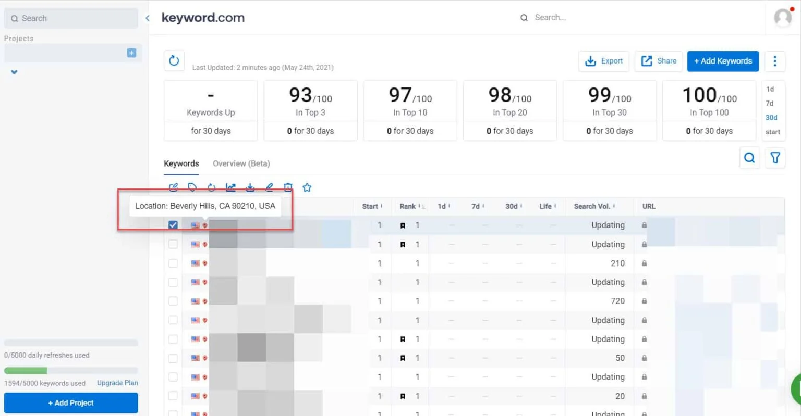Select the bulk edit keywords icon
Image resolution: width=801 pixels, height=416 pixels.
[x=173, y=187]
